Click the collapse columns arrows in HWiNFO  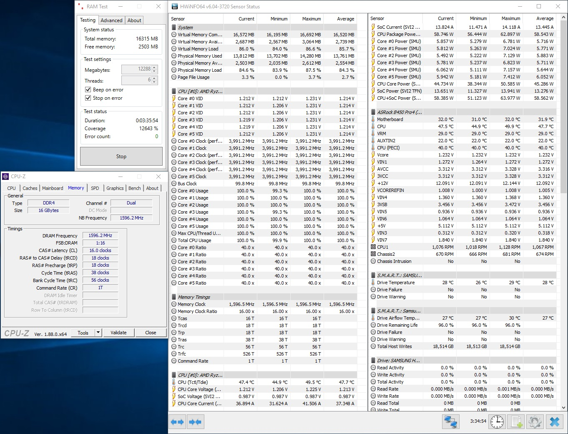pos(195,422)
